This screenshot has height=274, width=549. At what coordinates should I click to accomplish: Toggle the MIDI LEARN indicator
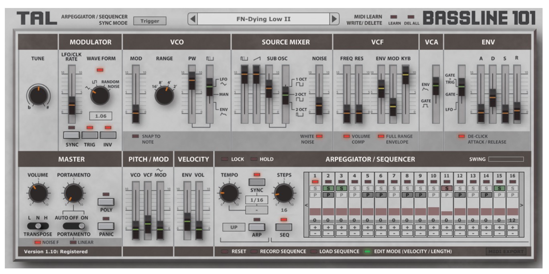point(394,17)
